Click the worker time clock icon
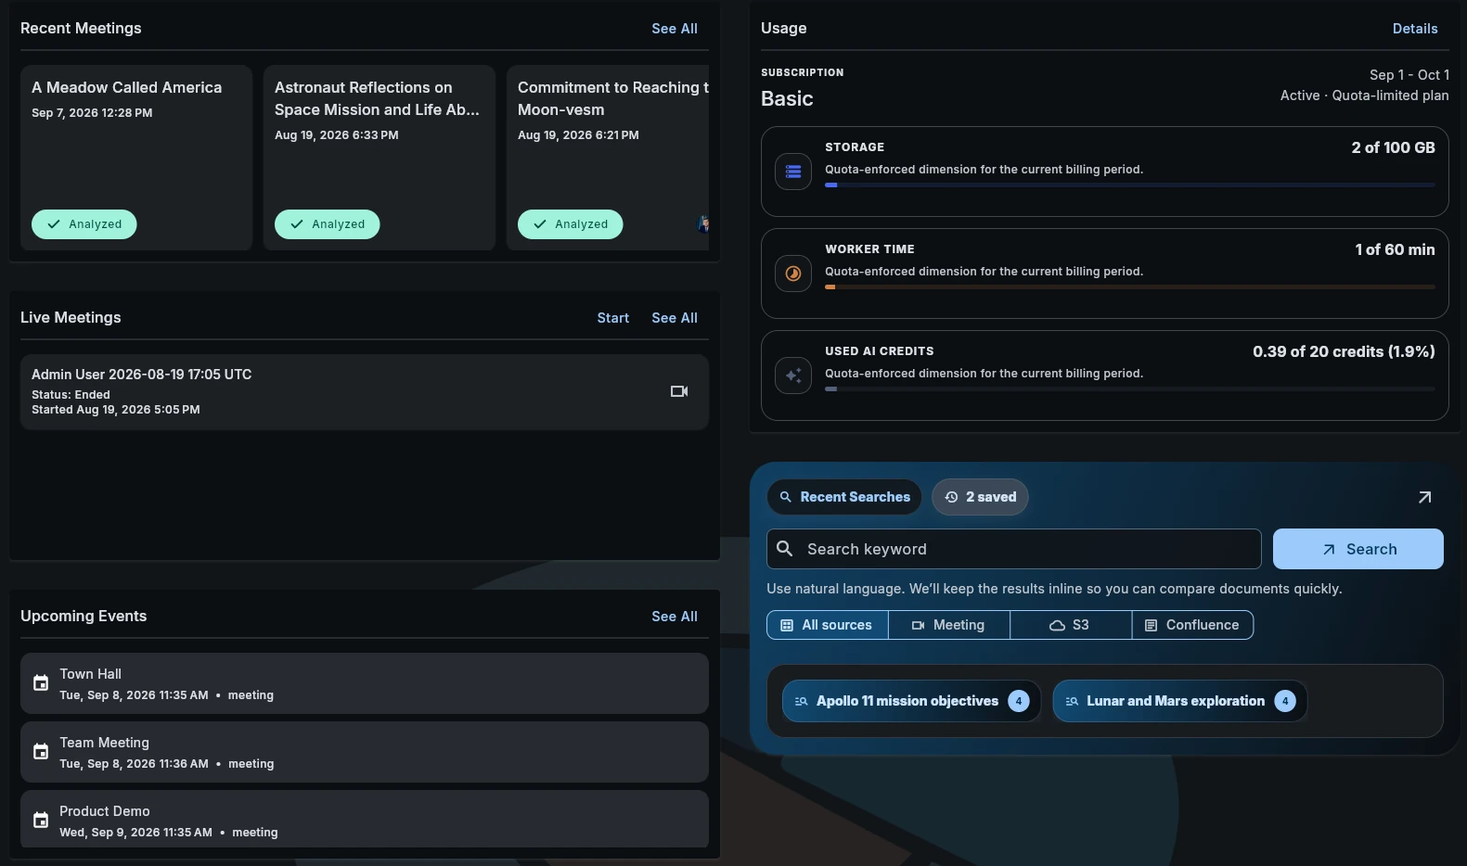This screenshot has width=1467, height=866. coord(793,274)
